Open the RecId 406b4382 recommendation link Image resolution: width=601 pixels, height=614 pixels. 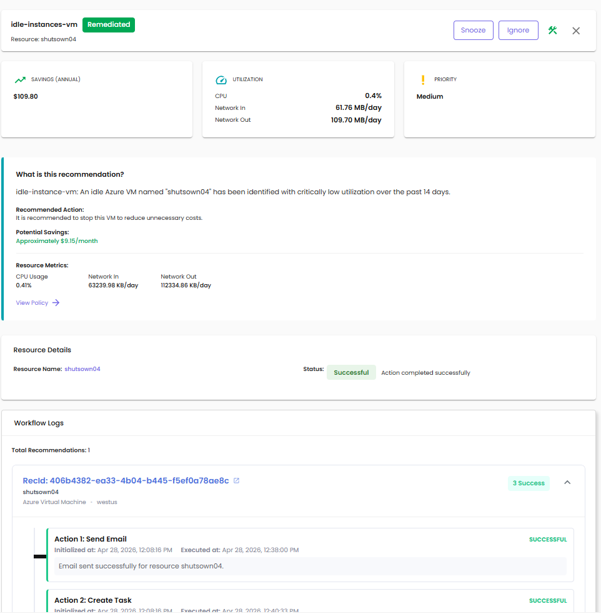click(x=126, y=480)
